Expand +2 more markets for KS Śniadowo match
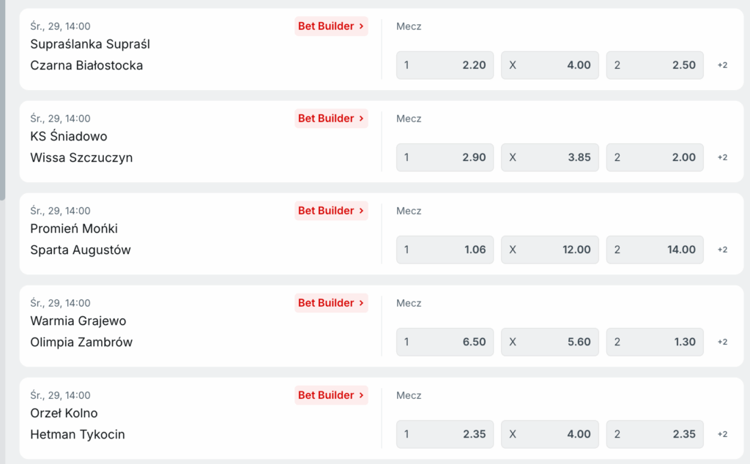 click(722, 157)
